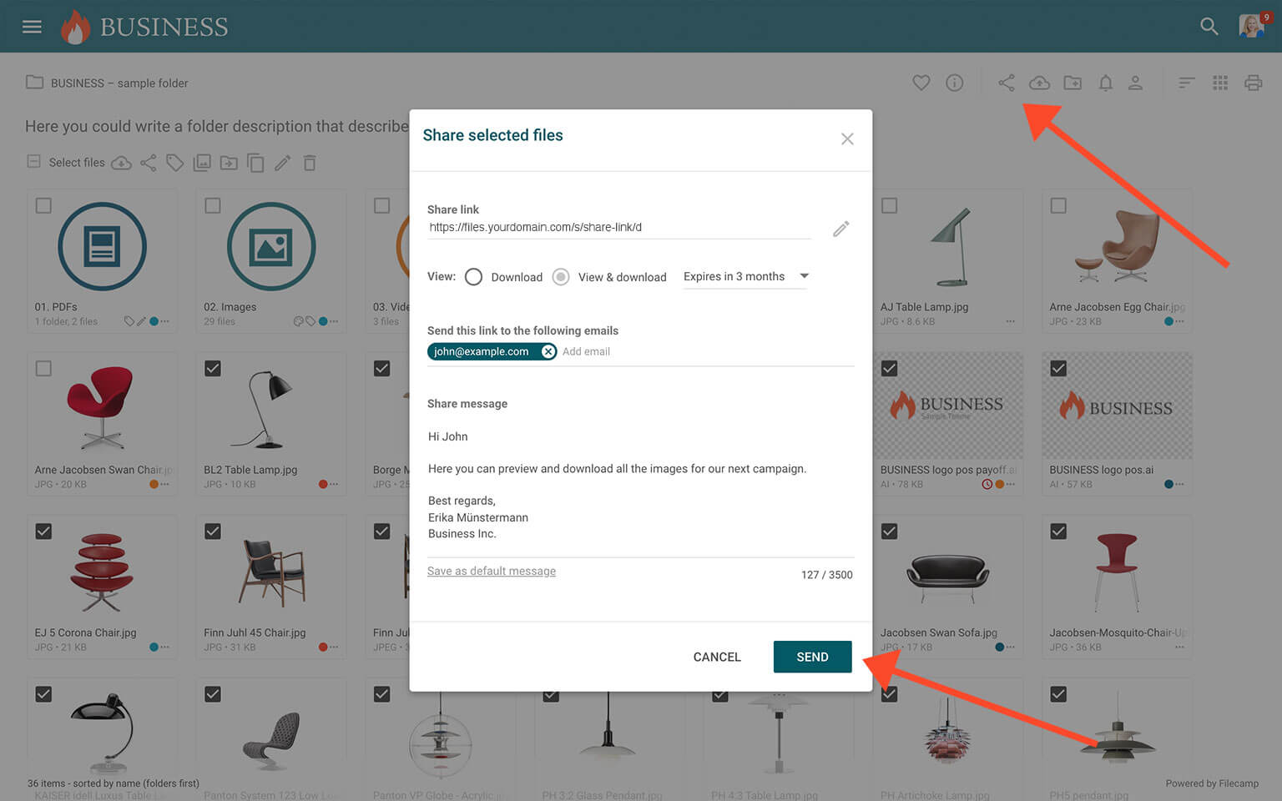Add folder to favorites with heart icon
Image resolution: width=1282 pixels, height=801 pixels.
[921, 83]
